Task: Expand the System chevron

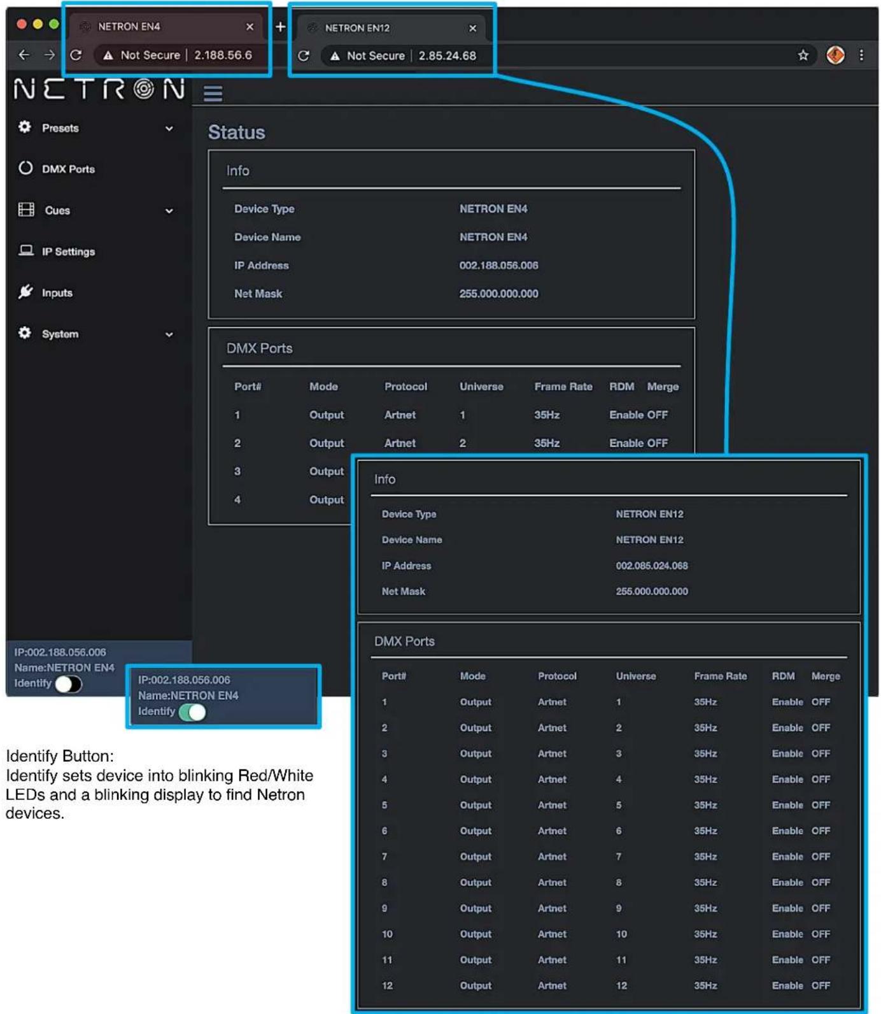Action: [x=169, y=334]
